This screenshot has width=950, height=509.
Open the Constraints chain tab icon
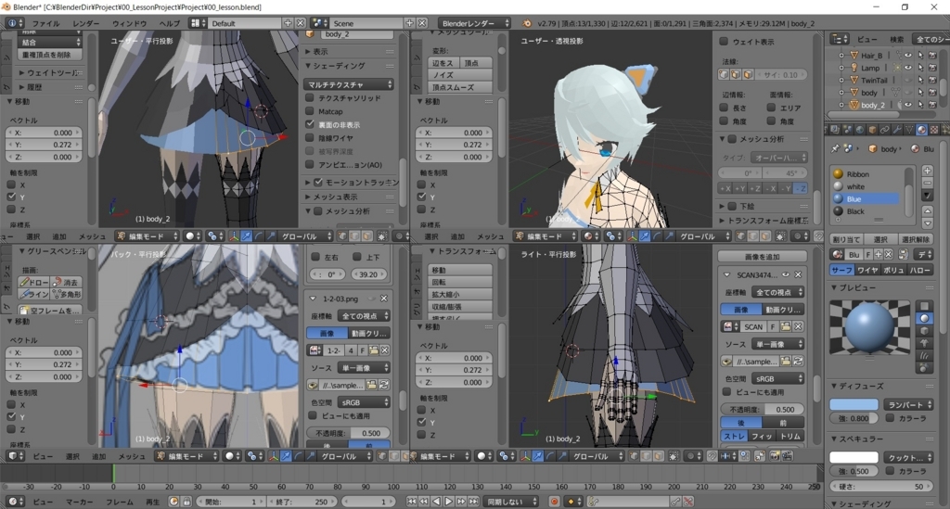click(884, 130)
